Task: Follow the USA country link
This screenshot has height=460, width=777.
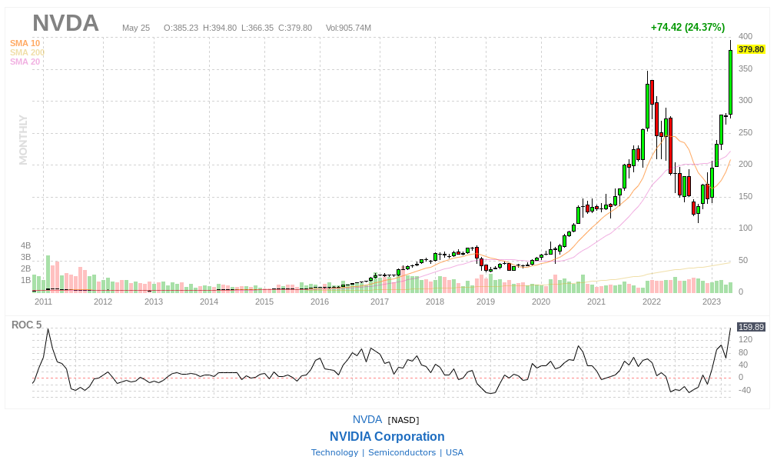Action: coord(454,452)
